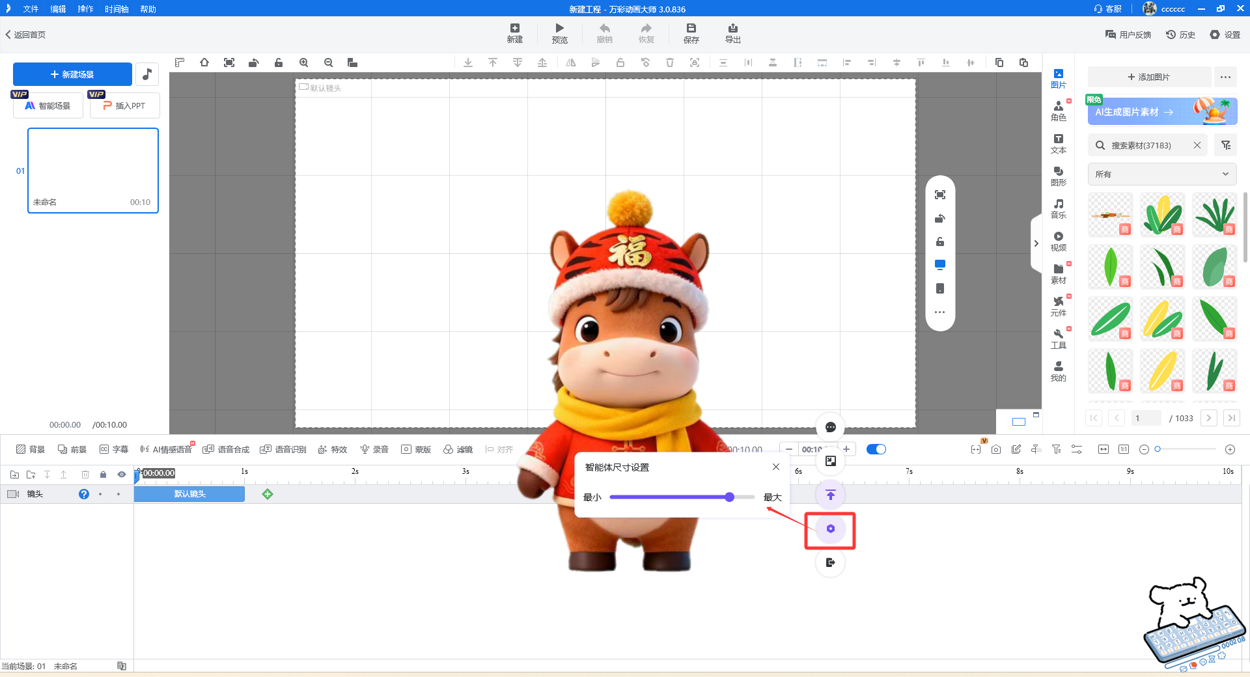Toggle timeline track visibility eye icon
This screenshot has width=1250, height=677.
121,475
